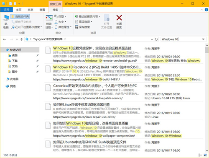Click 保存搜索 button

82,27
